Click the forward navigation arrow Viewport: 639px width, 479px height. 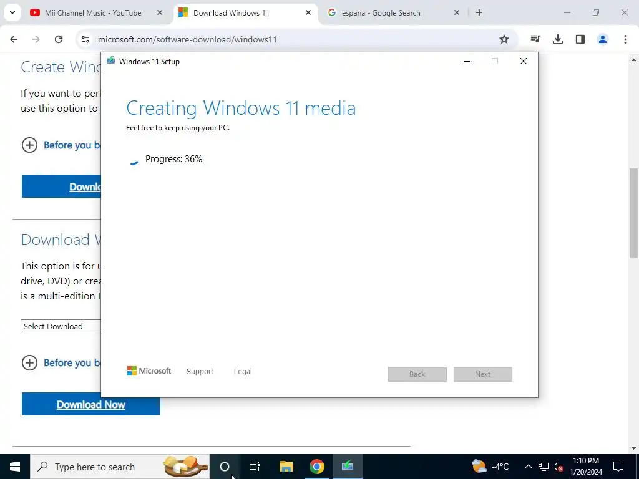point(36,39)
